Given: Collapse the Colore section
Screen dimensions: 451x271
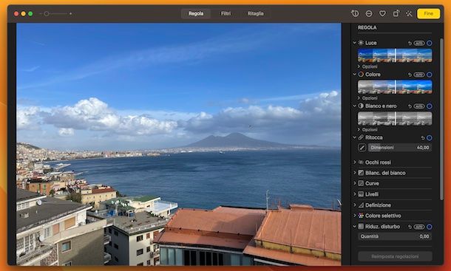Looking at the screenshot, I should point(355,75).
